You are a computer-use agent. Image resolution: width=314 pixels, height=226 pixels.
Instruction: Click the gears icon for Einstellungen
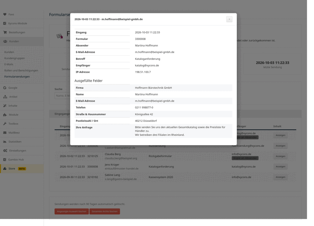click(5, 150)
